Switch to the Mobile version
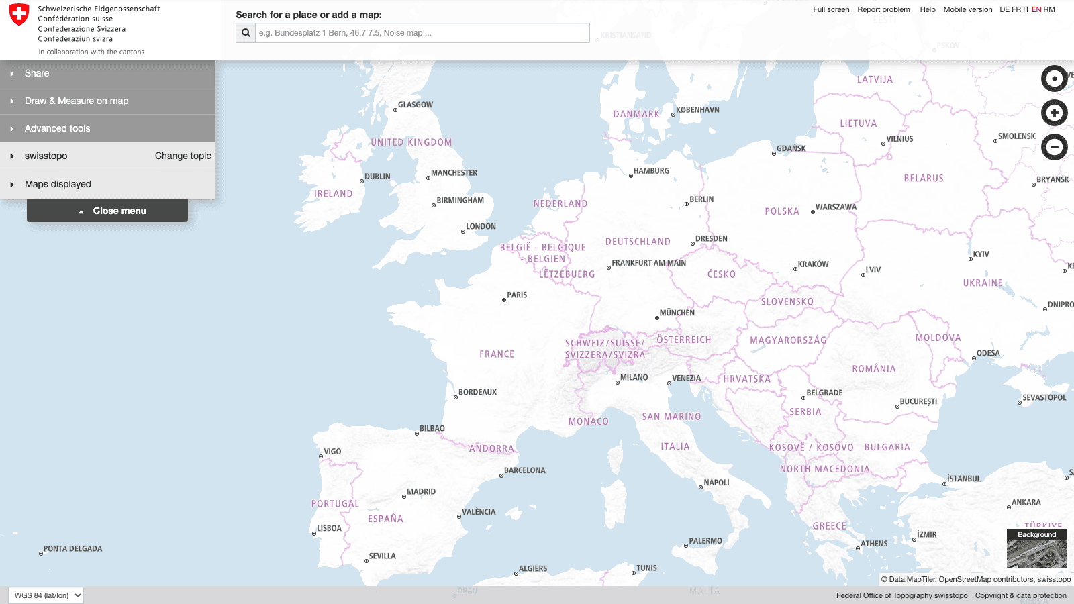 point(967,9)
